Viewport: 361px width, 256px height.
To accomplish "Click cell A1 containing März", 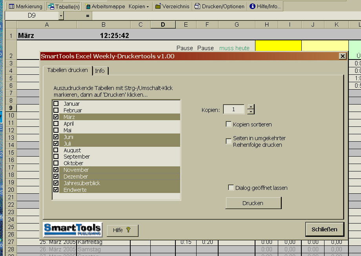I will pyautogui.click(x=47, y=35).
